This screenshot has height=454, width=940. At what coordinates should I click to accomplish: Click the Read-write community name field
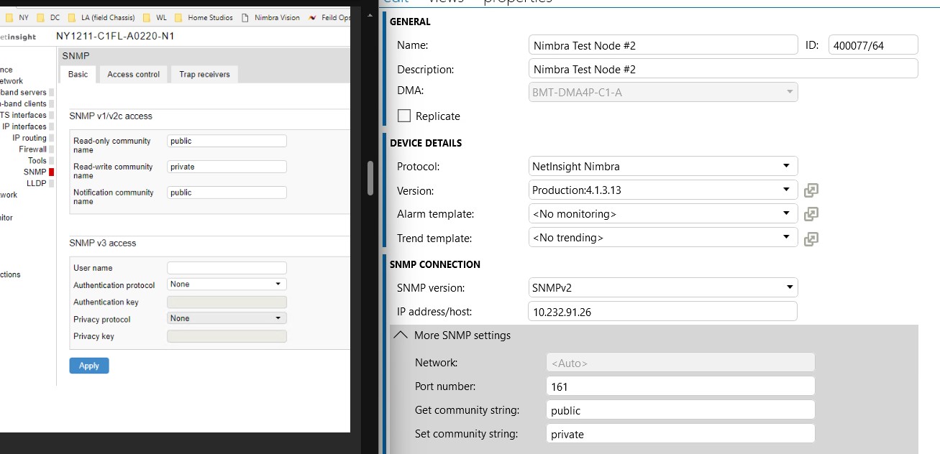point(227,167)
